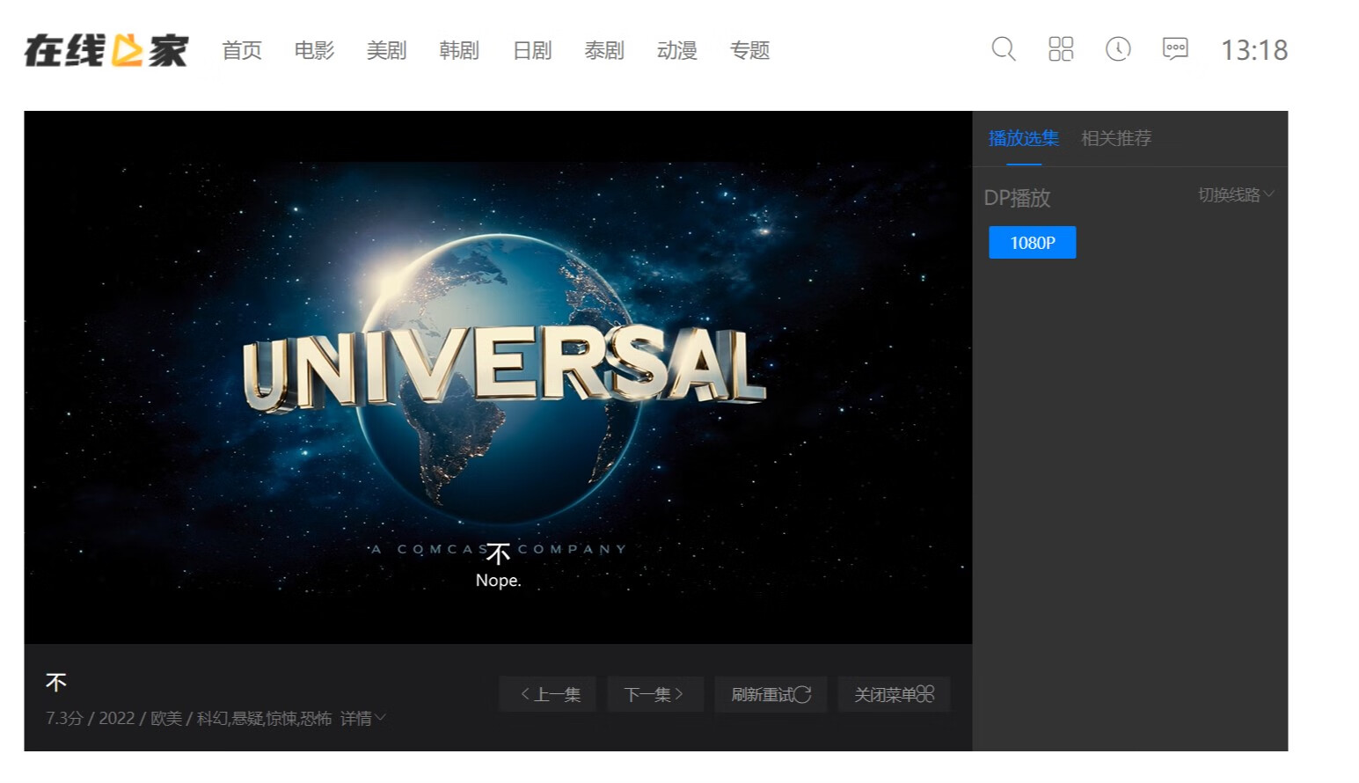This screenshot has height=783, width=1359.
Task: Go to next episode 下一集
Action: [655, 694]
